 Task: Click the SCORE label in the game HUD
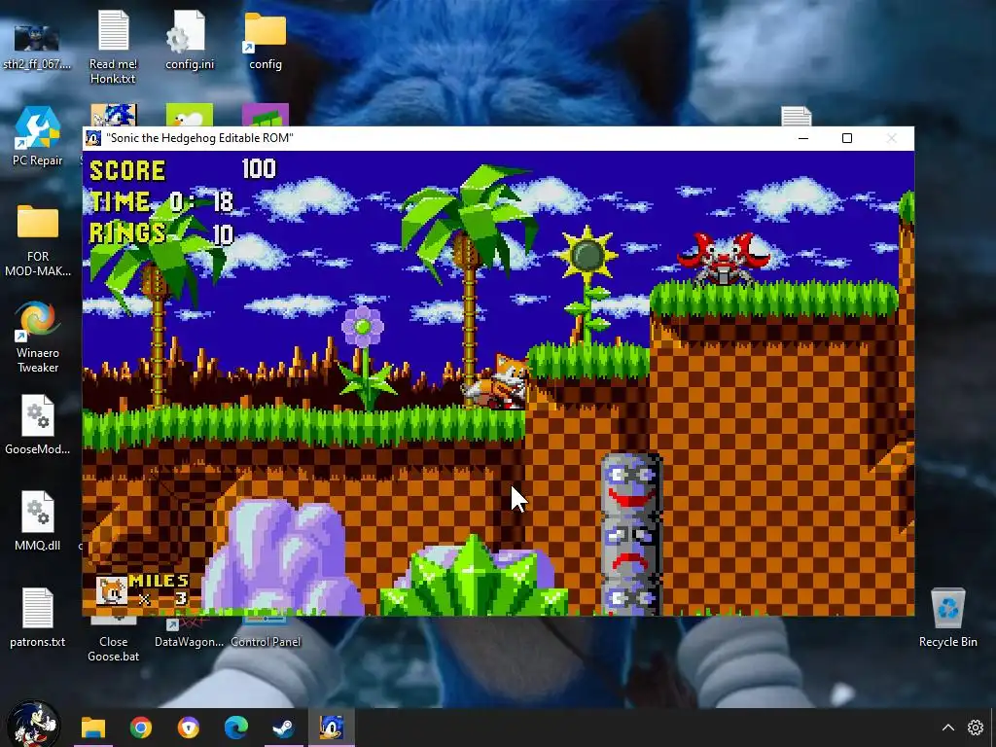(127, 170)
